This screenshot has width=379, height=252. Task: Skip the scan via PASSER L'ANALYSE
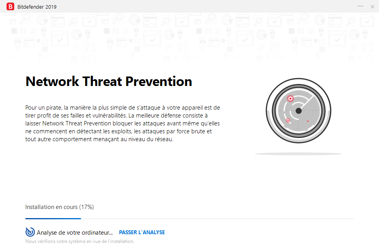point(142,232)
